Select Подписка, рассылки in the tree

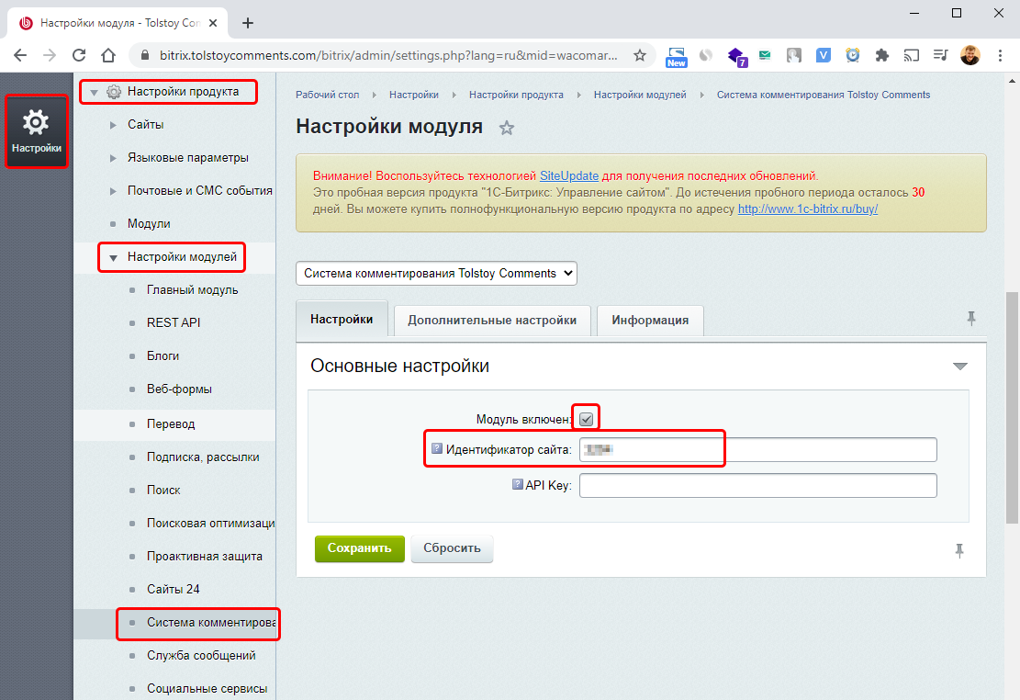coord(203,457)
